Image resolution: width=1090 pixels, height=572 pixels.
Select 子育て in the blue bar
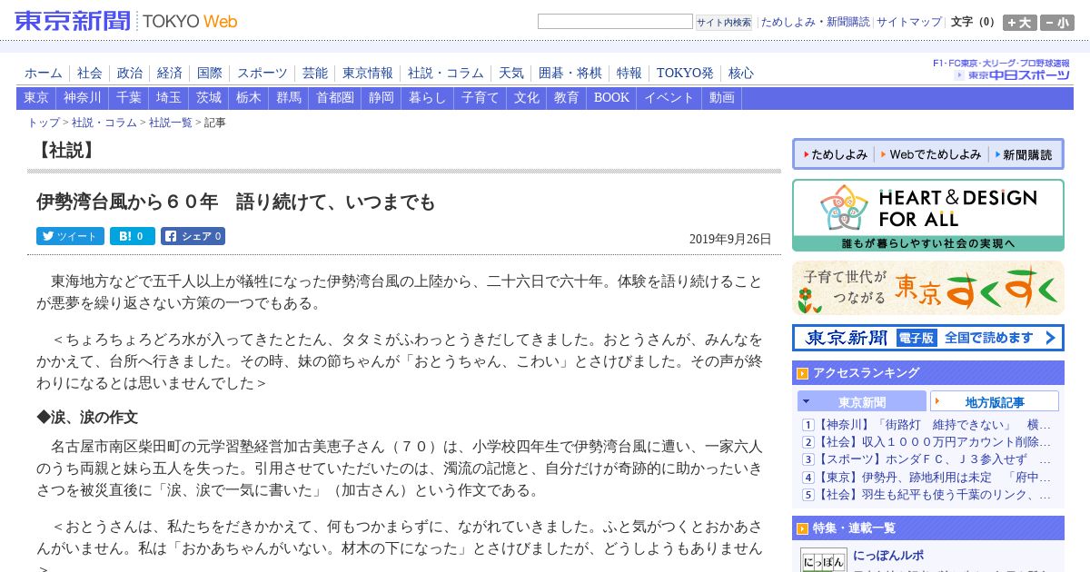coord(481,98)
